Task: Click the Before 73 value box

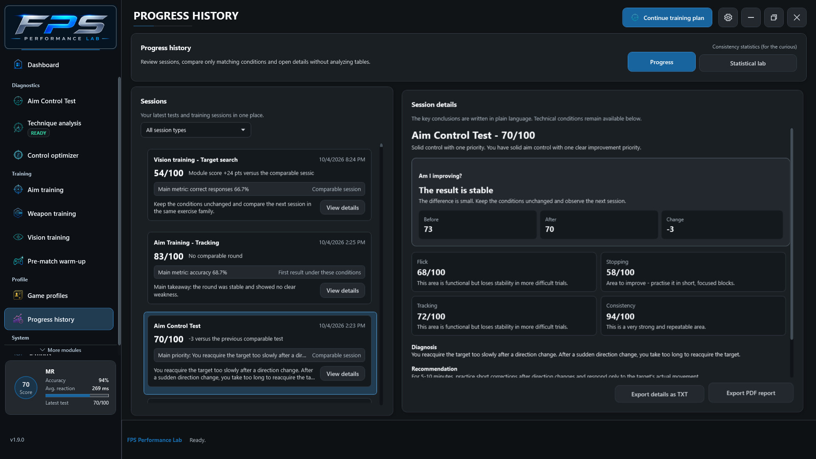Action: (477, 224)
